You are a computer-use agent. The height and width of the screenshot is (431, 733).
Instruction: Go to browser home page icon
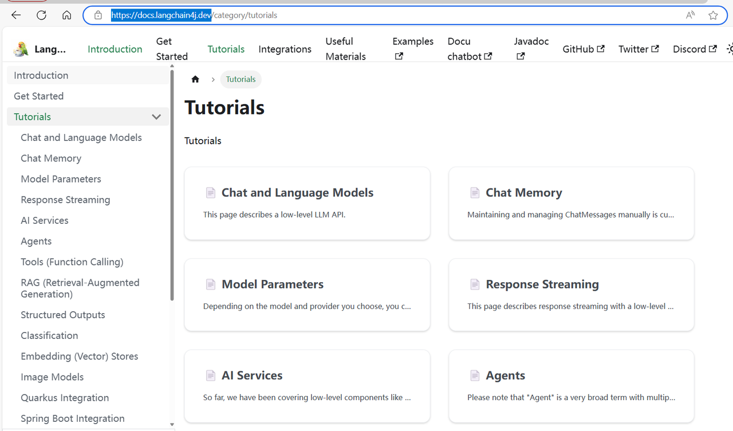67,15
